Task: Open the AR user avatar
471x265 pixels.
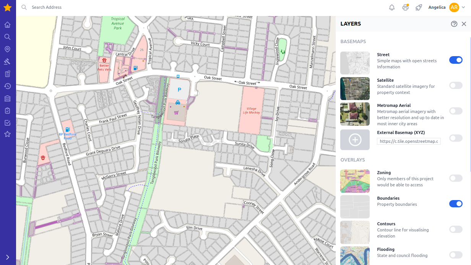Action: (x=454, y=7)
